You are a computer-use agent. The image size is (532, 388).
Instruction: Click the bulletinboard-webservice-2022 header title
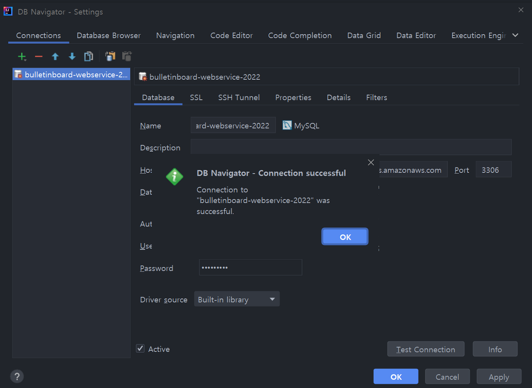[205, 77]
